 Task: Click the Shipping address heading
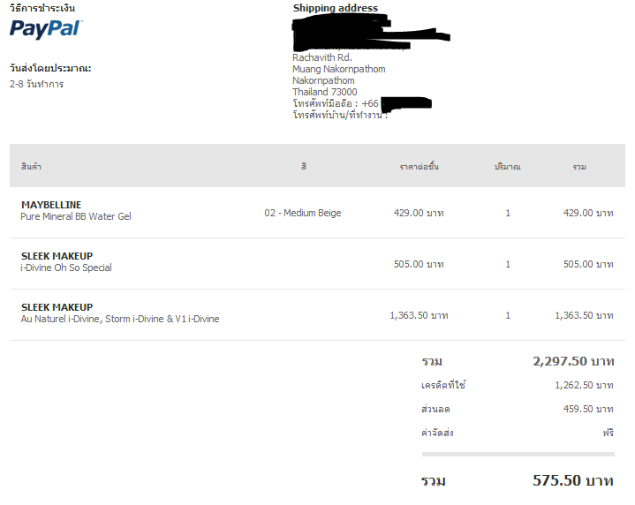pyautogui.click(x=336, y=8)
